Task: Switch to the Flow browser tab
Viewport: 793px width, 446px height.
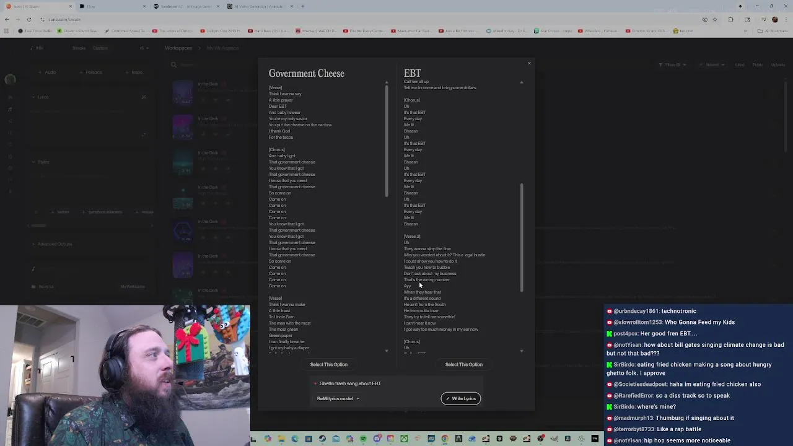Action: pos(112,6)
